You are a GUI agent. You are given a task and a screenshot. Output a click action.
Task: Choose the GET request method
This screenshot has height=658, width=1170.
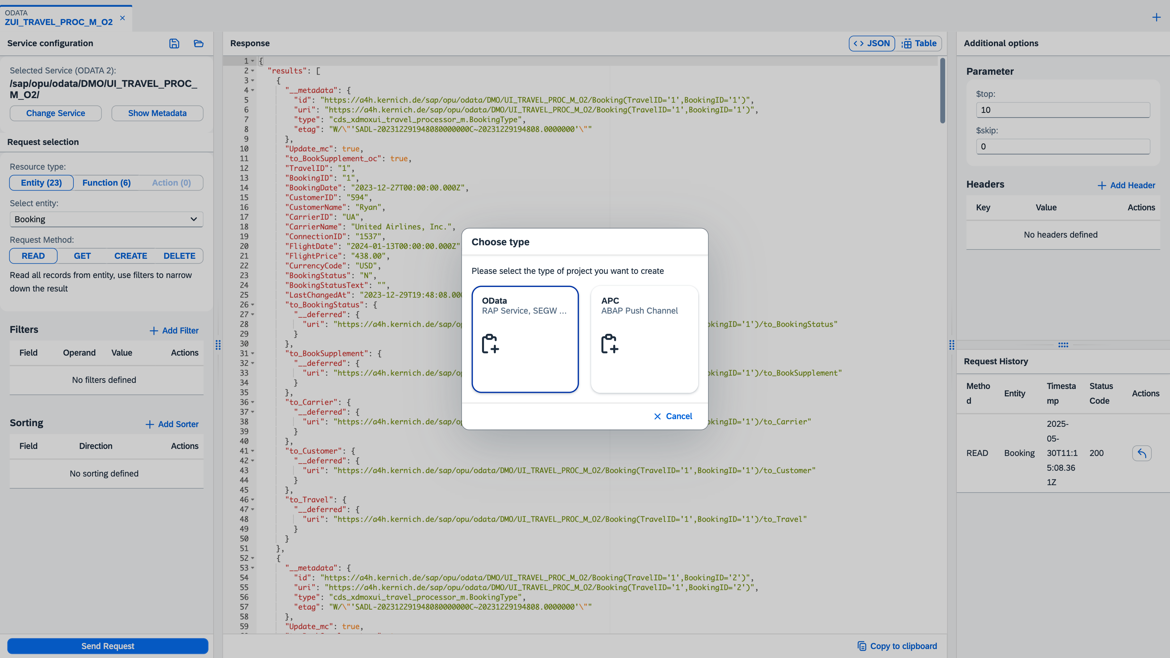coord(82,256)
